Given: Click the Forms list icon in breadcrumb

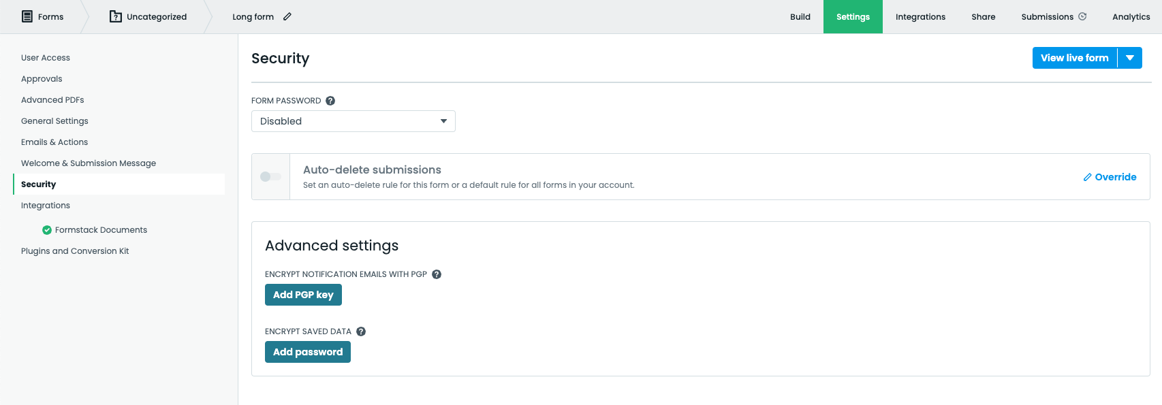Looking at the screenshot, I should pos(27,16).
